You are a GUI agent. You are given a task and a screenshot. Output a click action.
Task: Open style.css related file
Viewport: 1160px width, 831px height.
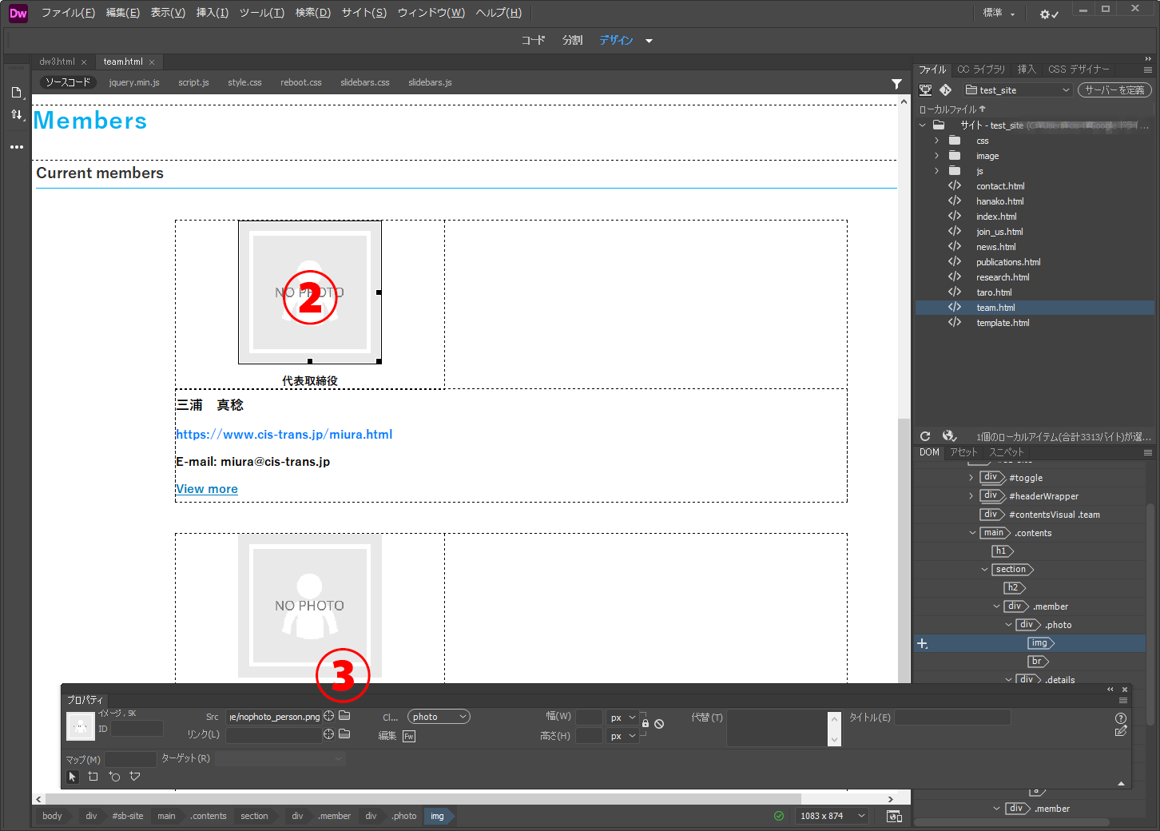(244, 82)
